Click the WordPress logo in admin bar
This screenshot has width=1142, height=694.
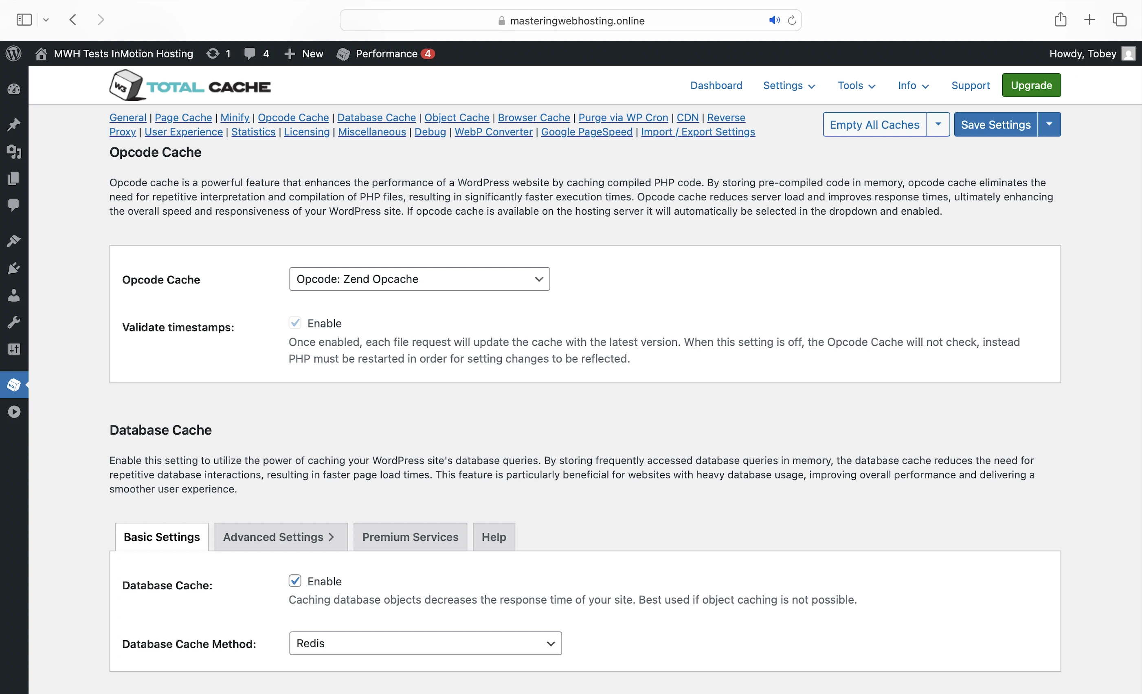coord(13,53)
